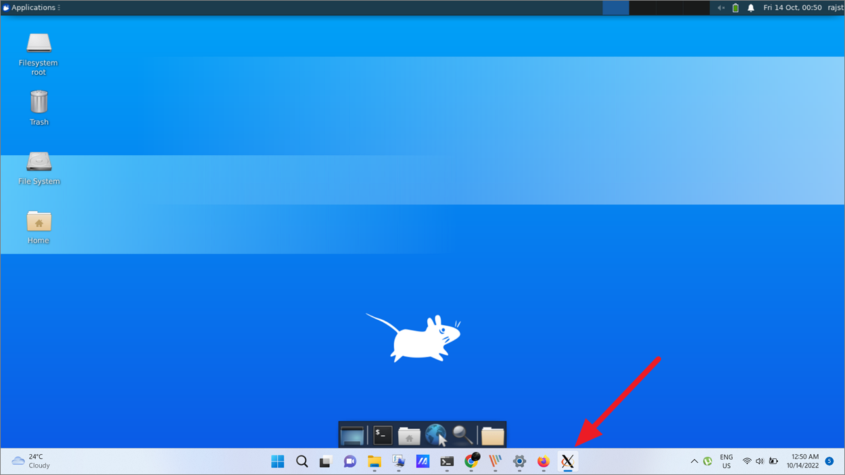Click Show Desktop in the Xfce dock
845x475 pixels.
[x=352, y=436]
